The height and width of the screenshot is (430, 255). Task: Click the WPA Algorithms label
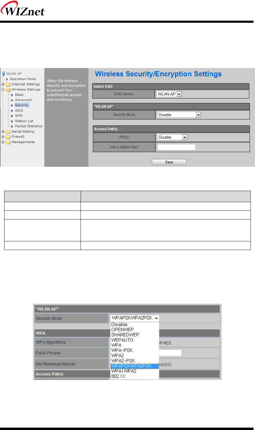(x=51, y=342)
